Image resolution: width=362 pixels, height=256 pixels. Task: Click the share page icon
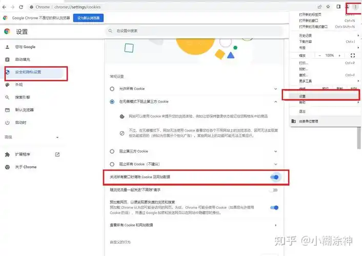click(319, 7)
